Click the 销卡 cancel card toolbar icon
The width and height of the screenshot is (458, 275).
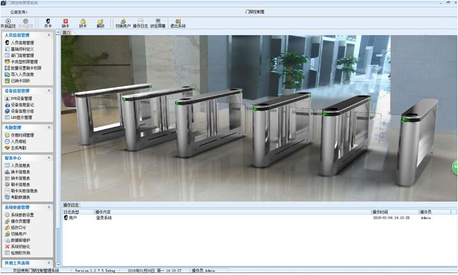pos(66,22)
